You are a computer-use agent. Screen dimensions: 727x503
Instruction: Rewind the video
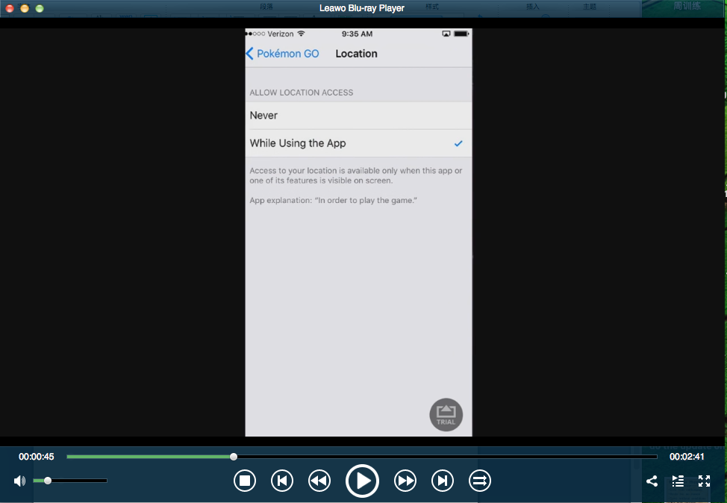319,481
